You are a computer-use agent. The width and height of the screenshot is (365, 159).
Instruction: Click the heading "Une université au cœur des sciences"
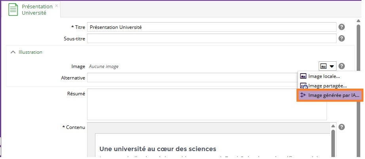point(158,149)
